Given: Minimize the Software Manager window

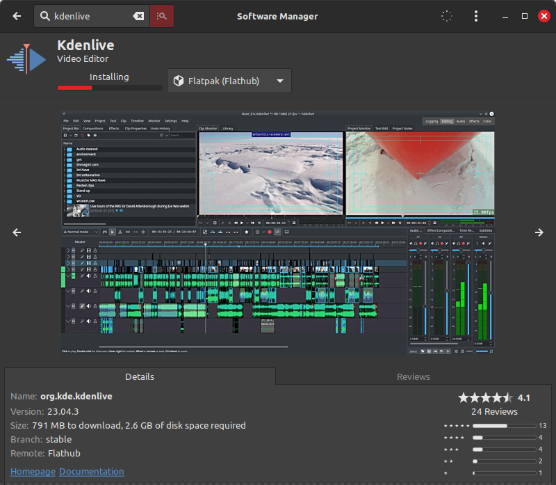Looking at the screenshot, I should pyautogui.click(x=505, y=16).
